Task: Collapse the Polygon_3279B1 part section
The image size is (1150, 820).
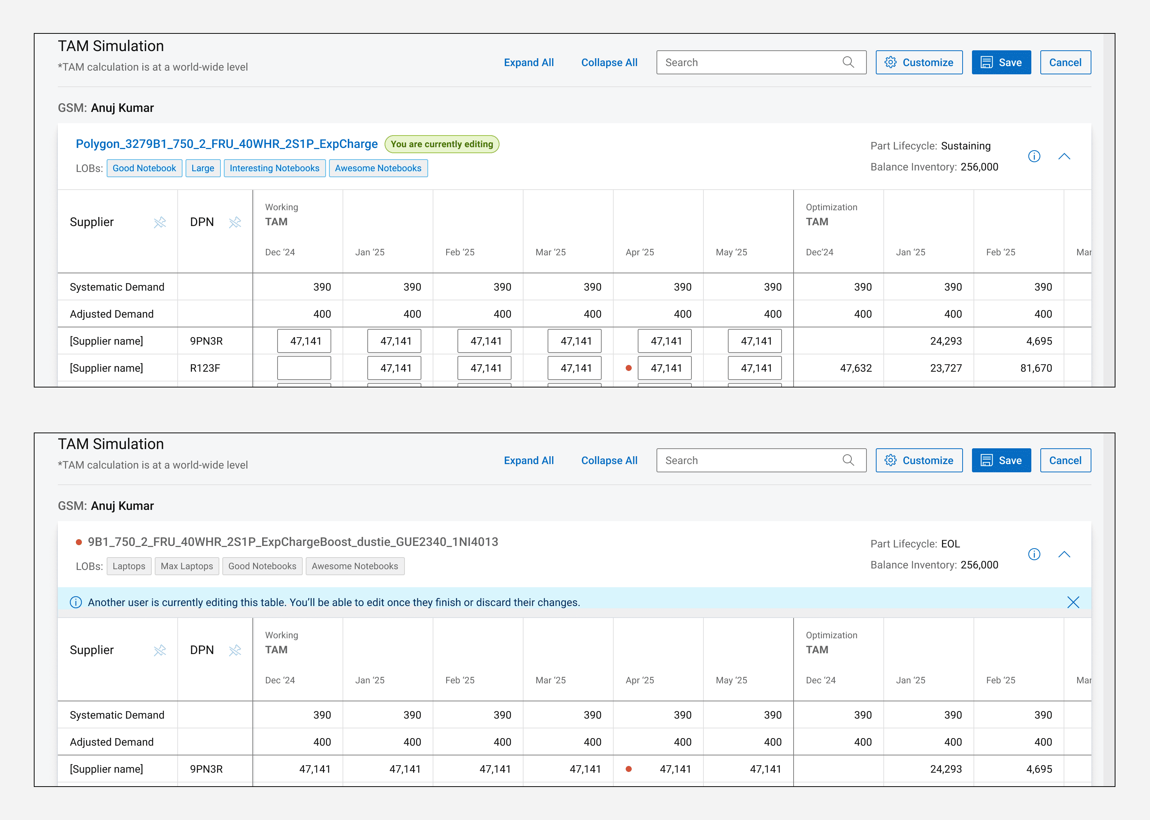Action: click(1064, 157)
